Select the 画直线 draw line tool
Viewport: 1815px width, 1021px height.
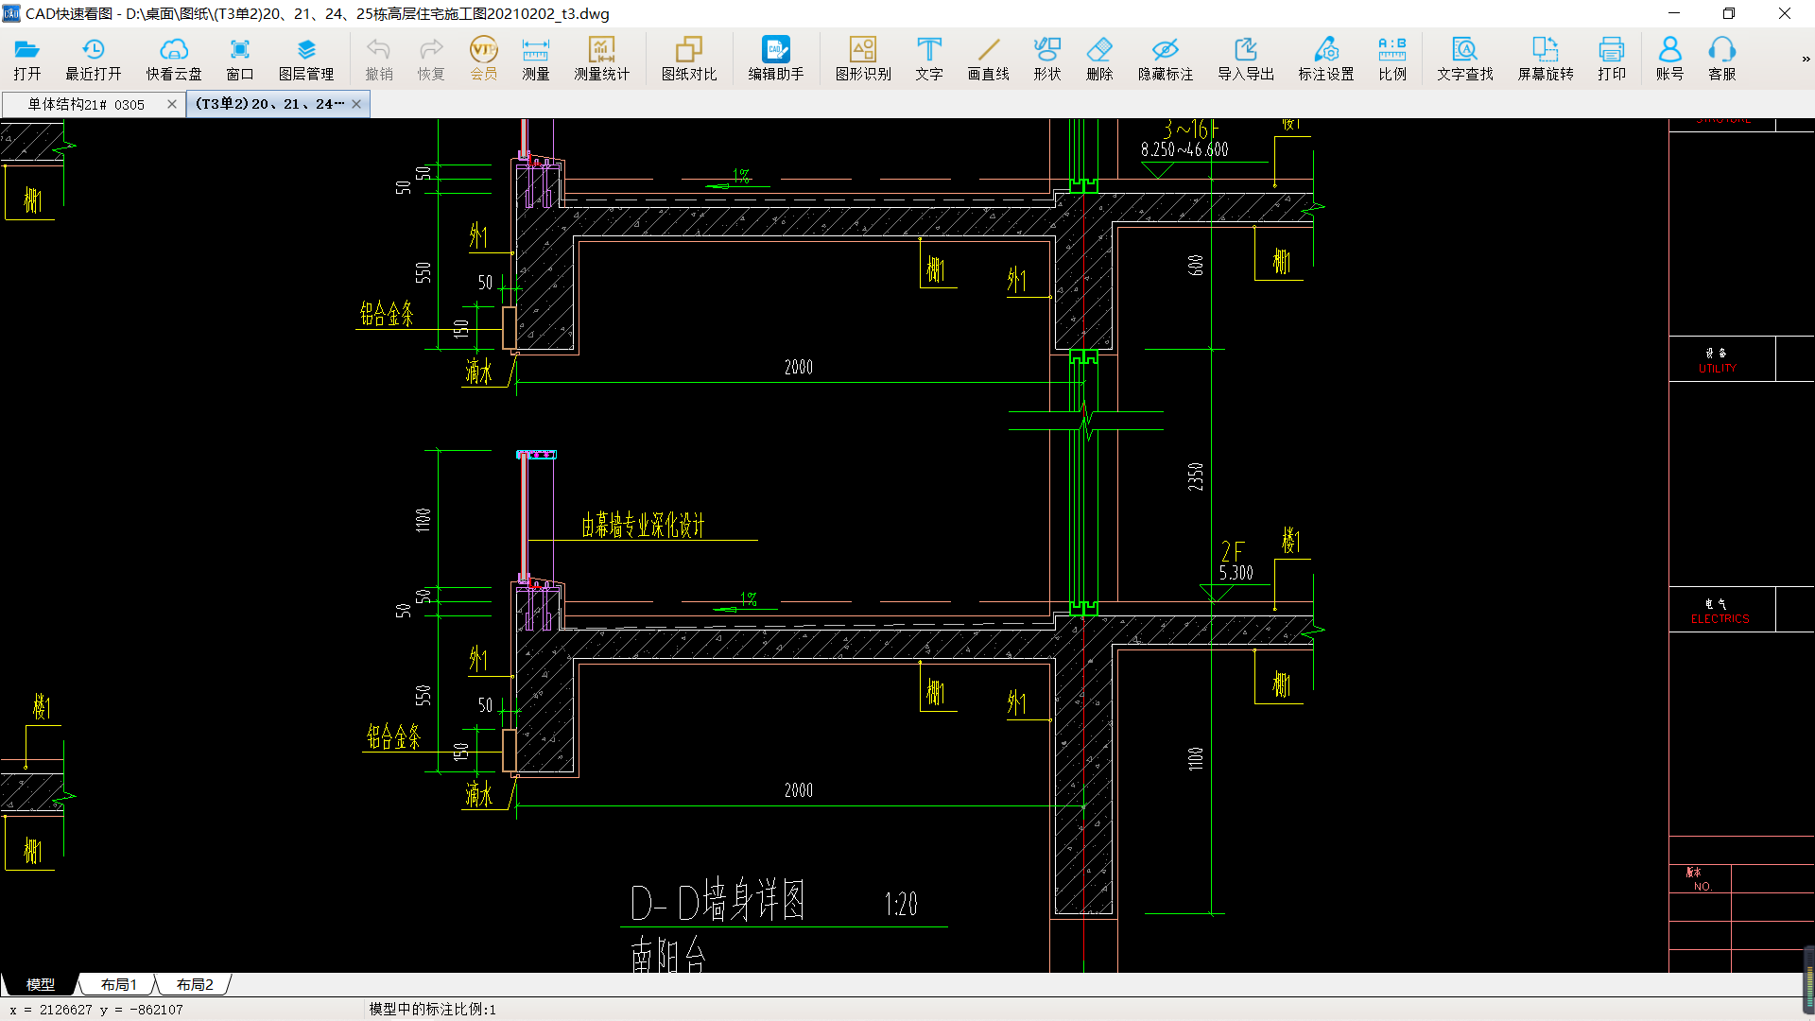(989, 59)
